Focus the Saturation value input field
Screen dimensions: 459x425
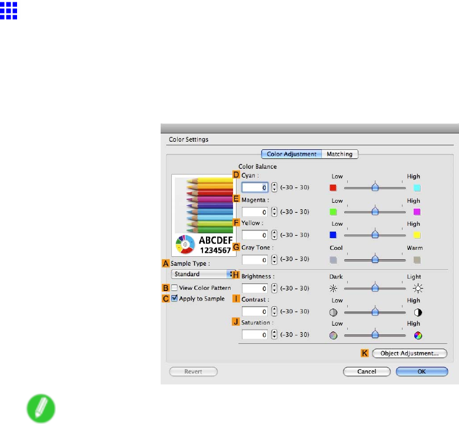255,334
